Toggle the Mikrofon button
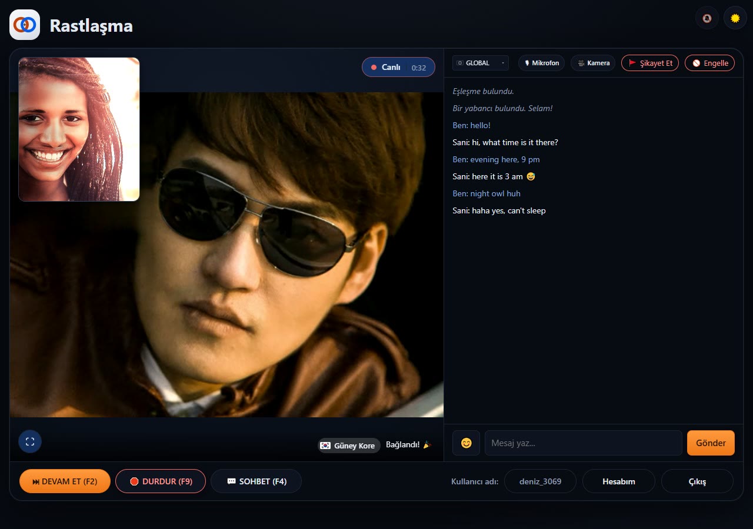753x529 pixels. pyautogui.click(x=542, y=63)
